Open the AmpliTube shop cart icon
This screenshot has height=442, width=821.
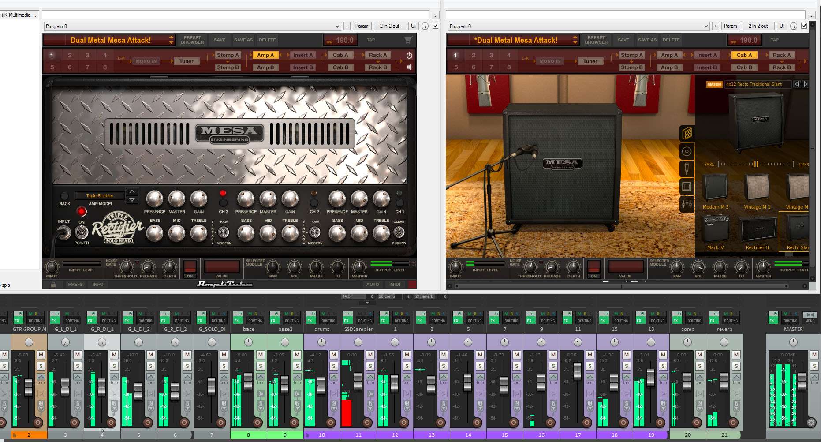point(408,40)
